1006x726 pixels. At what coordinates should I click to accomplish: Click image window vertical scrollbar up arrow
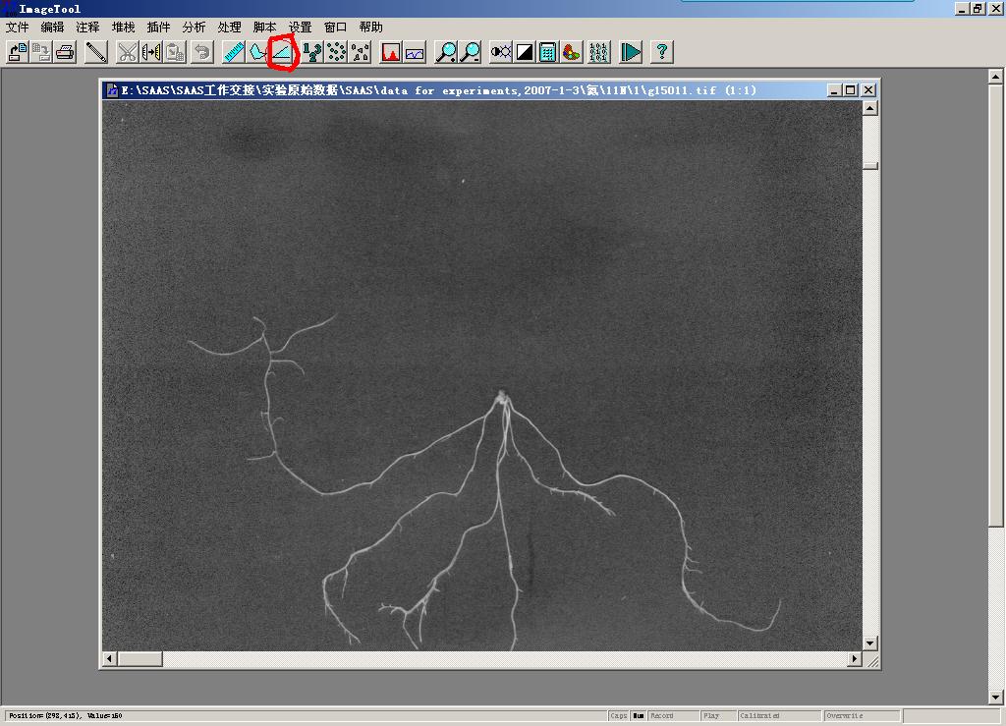(870, 108)
